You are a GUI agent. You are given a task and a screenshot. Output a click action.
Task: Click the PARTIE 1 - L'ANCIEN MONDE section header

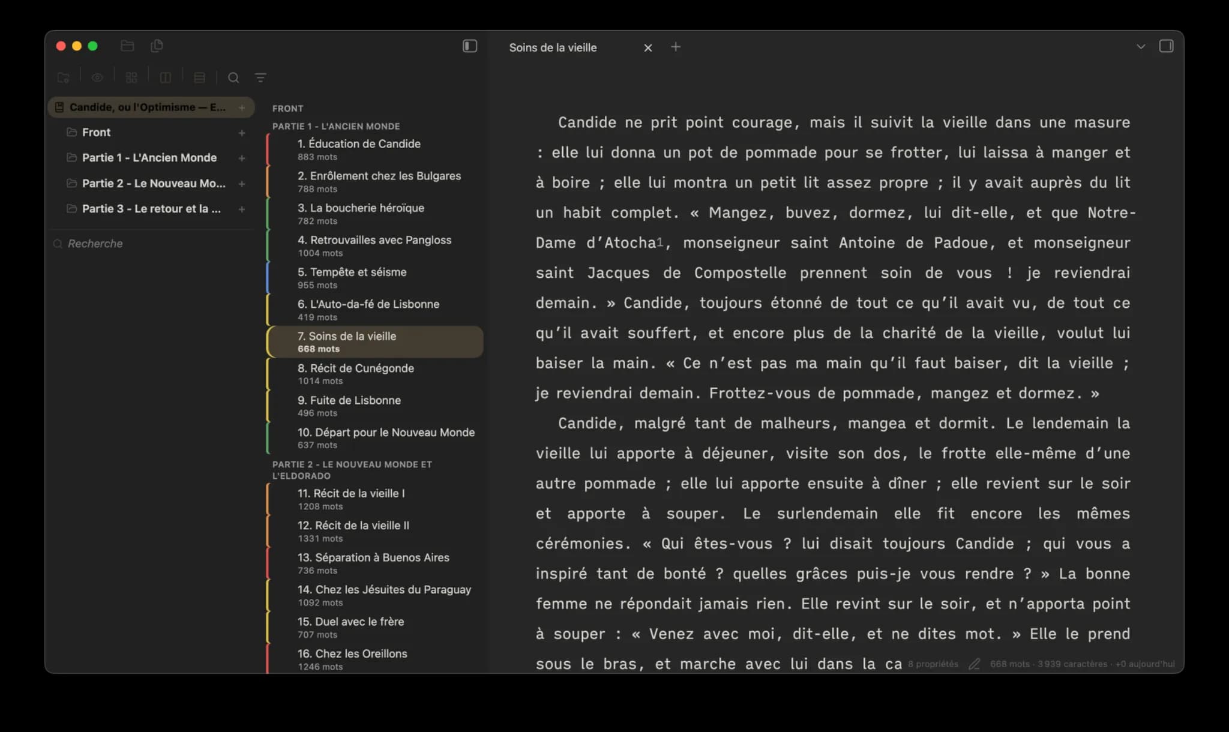[336, 127]
